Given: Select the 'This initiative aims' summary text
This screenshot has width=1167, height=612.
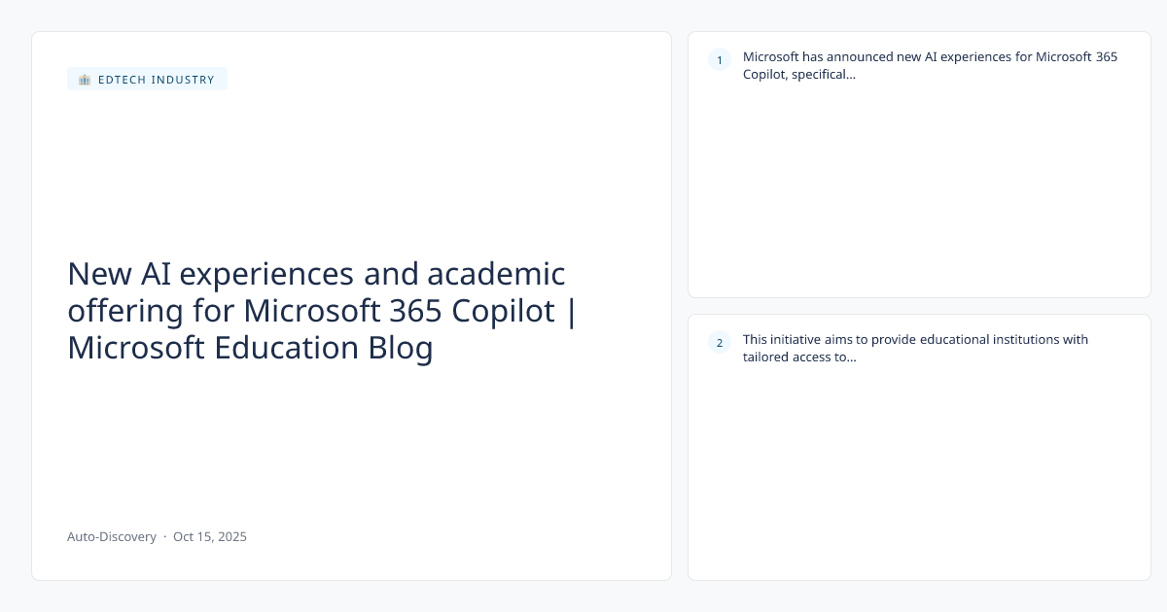Looking at the screenshot, I should [x=915, y=339].
